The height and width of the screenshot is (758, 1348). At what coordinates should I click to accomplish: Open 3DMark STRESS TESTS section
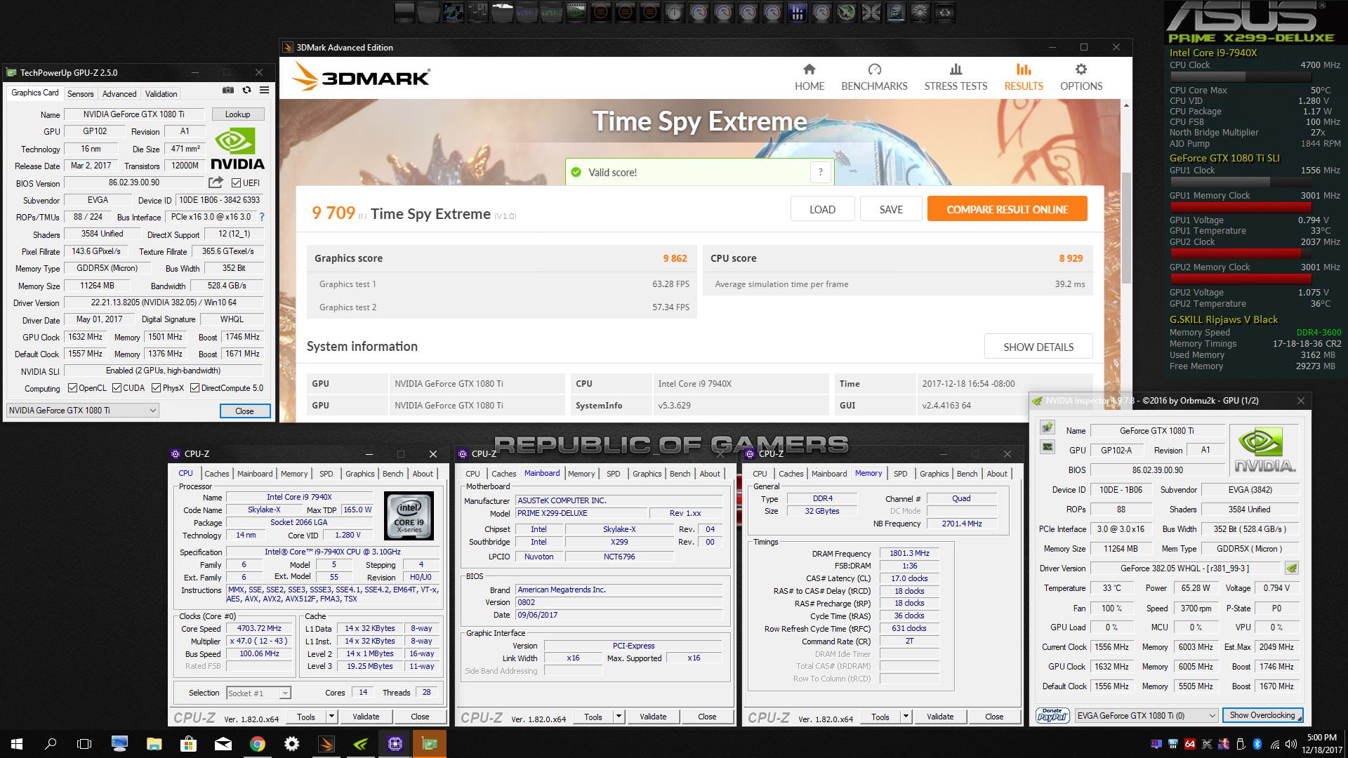[x=956, y=77]
